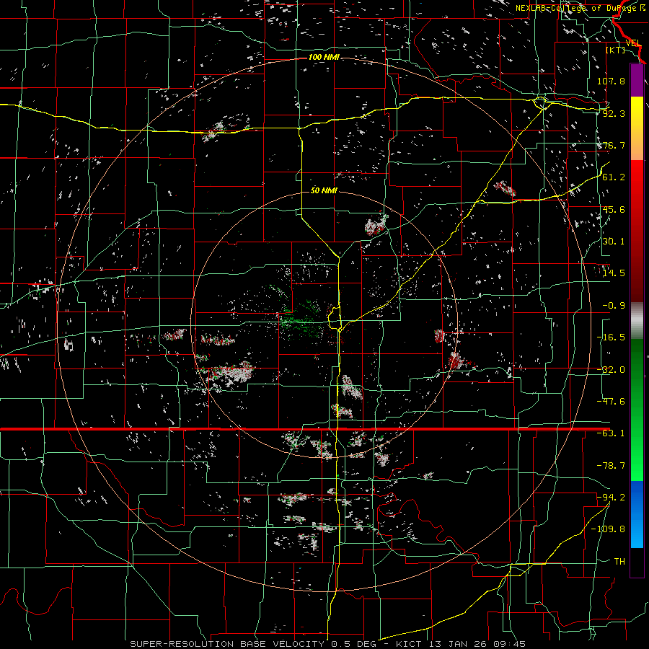Click the KT units label

point(616,50)
